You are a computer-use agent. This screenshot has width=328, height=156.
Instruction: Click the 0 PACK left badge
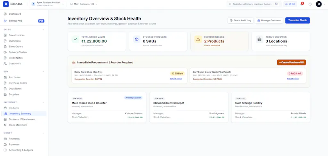click(295, 74)
